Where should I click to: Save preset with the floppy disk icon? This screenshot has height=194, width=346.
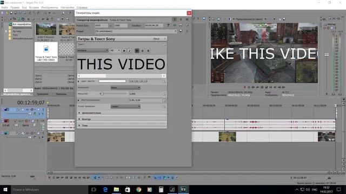(181, 31)
